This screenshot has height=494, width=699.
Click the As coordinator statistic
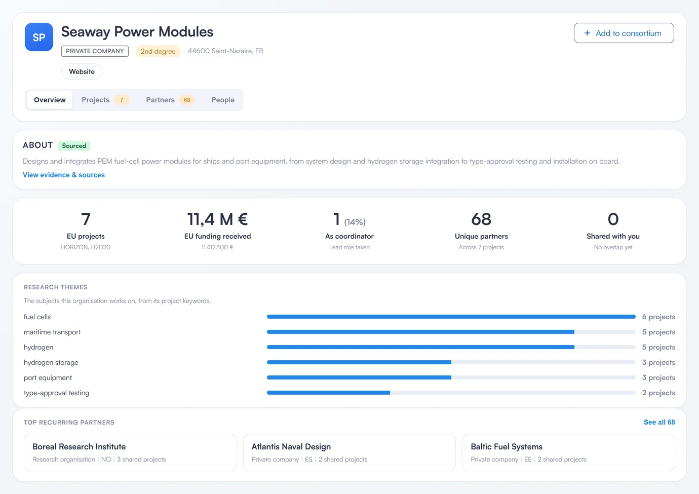point(349,231)
